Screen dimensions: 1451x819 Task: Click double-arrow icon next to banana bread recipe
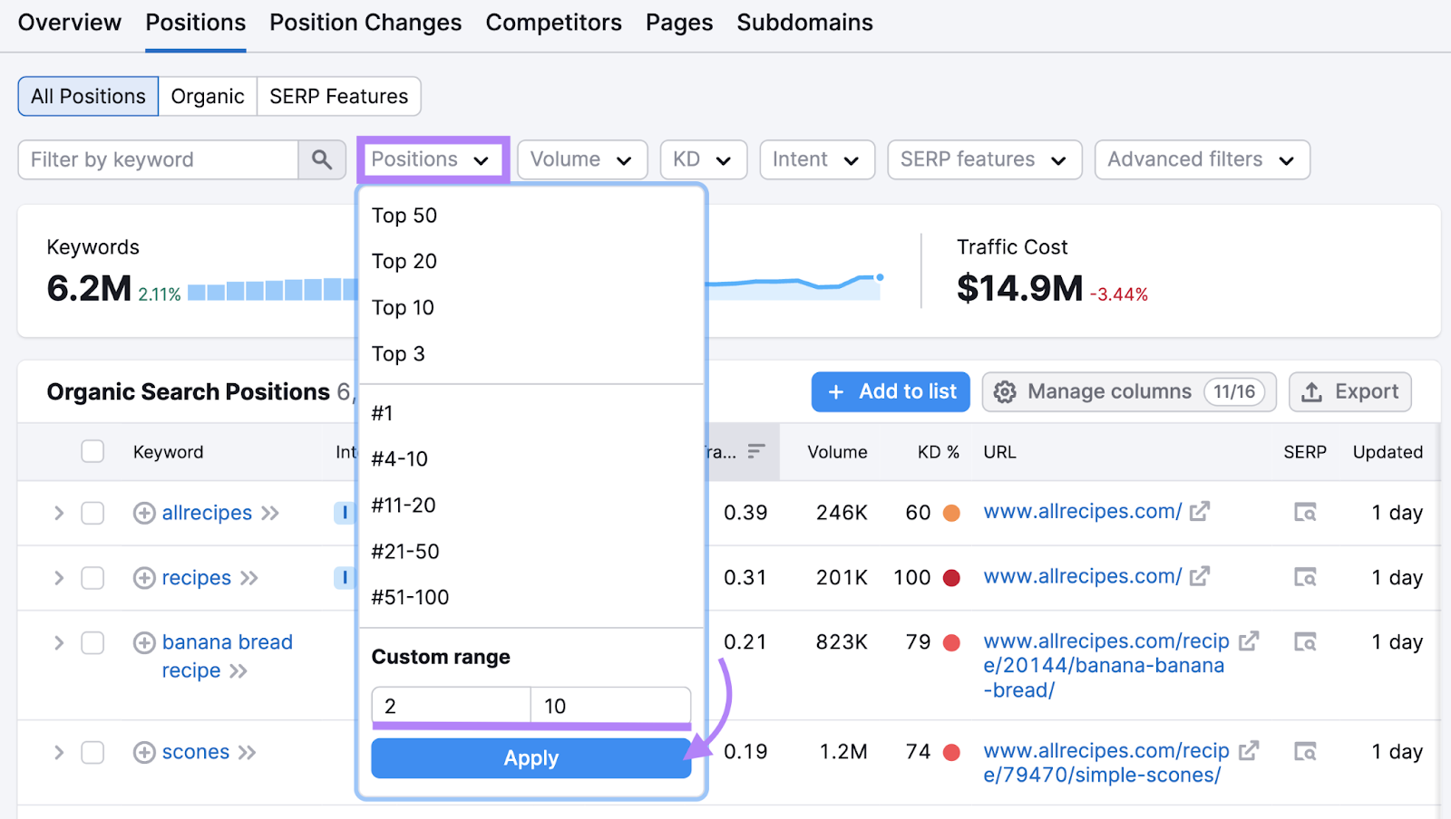(x=239, y=670)
